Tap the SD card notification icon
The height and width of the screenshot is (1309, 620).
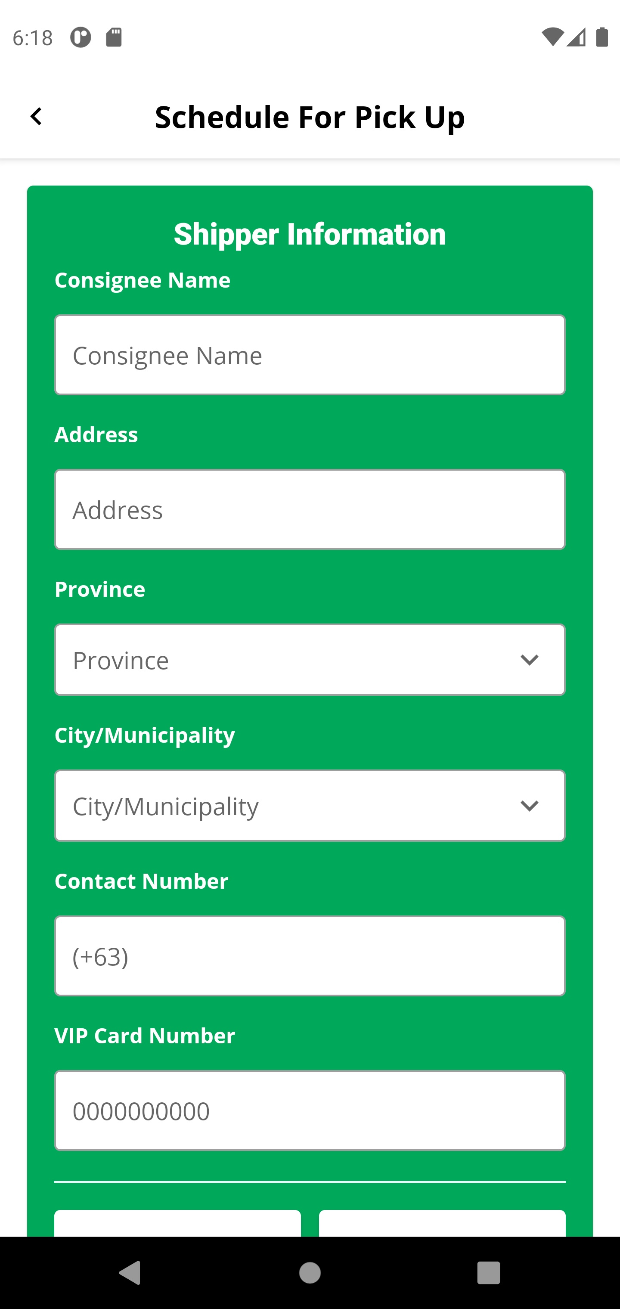pos(114,37)
